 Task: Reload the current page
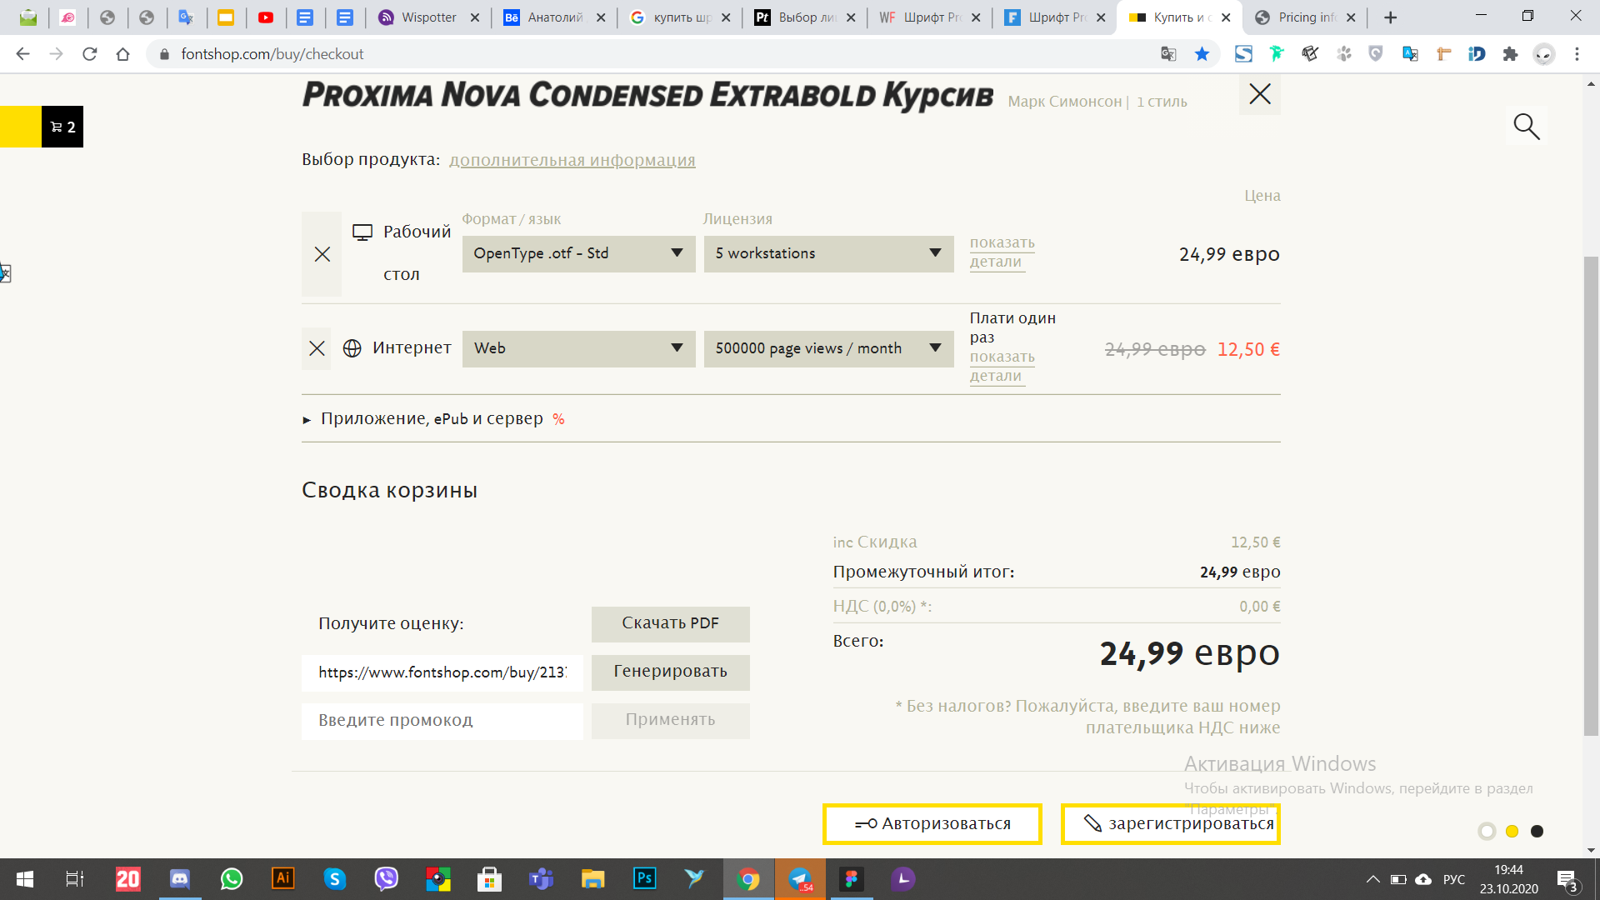point(90,54)
